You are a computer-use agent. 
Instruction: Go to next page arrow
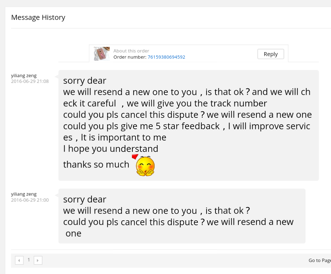(38, 260)
